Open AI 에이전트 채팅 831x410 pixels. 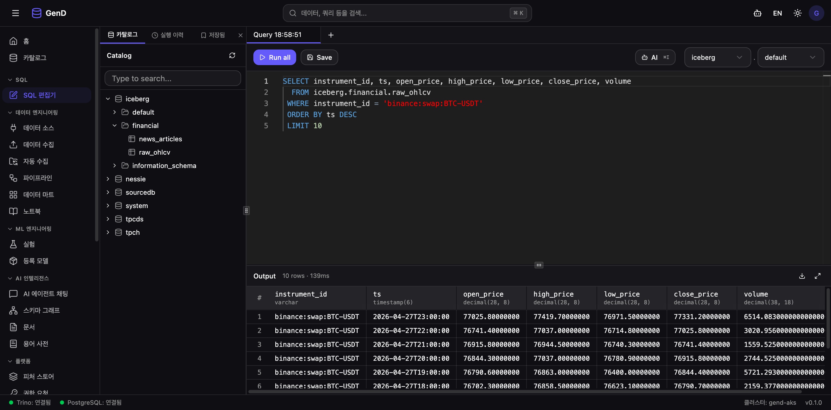point(46,293)
